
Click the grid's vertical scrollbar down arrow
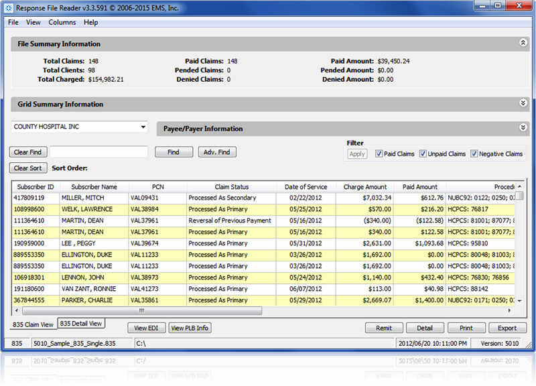[x=520, y=302]
